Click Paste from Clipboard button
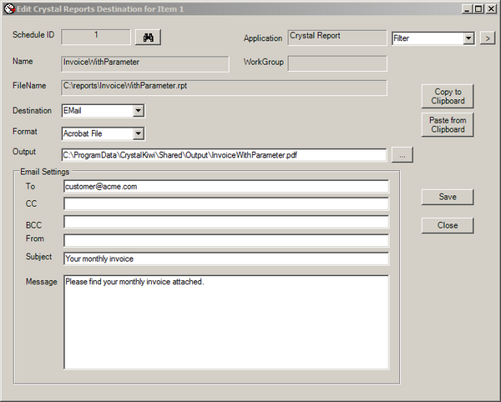The image size is (501, 402). click(448, 125)
